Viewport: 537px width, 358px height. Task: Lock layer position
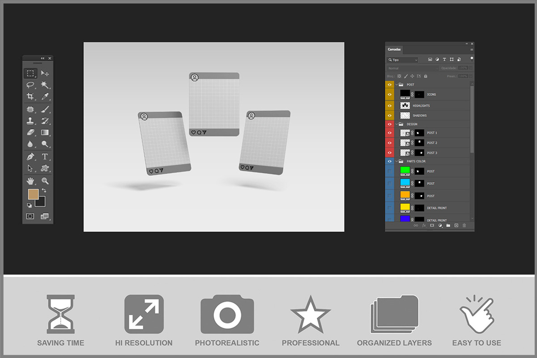pyautogui.click(x=412, y=77)
